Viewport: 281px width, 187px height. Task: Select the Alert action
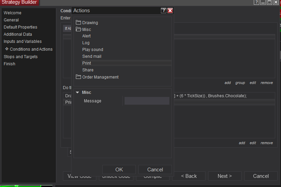click(x=86, y=36)
